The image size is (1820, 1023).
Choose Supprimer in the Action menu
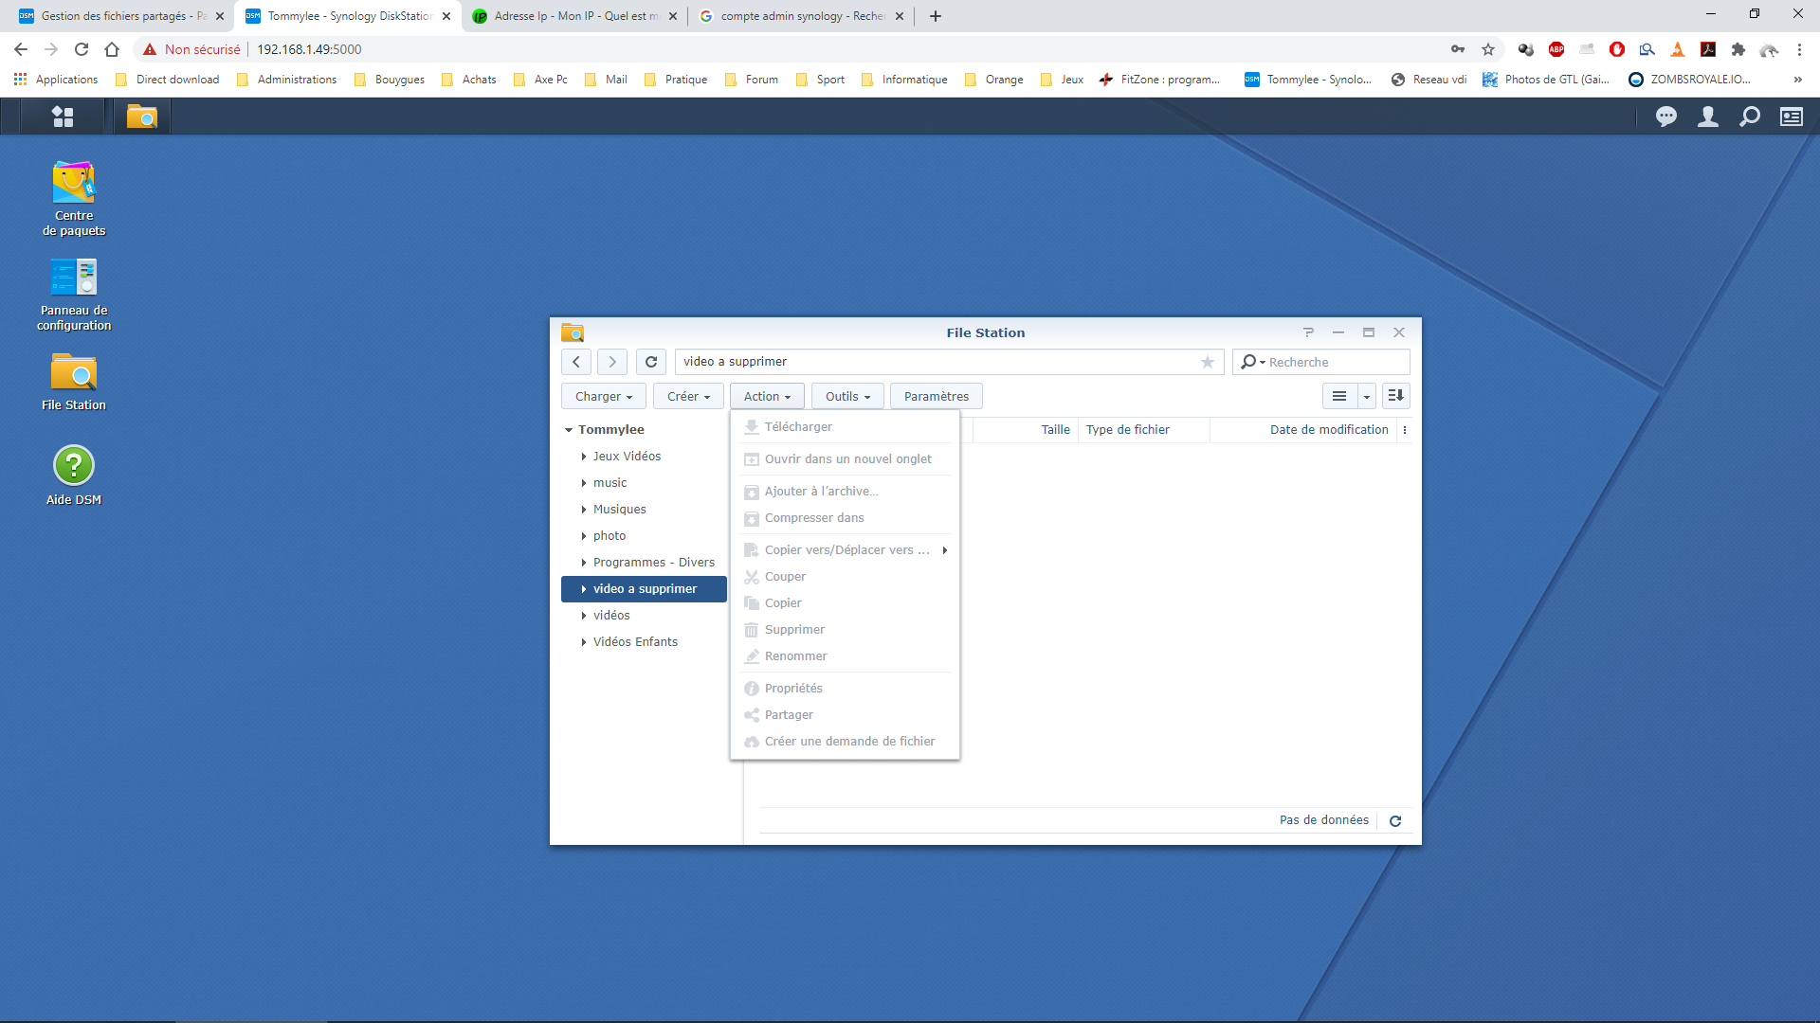845,630
